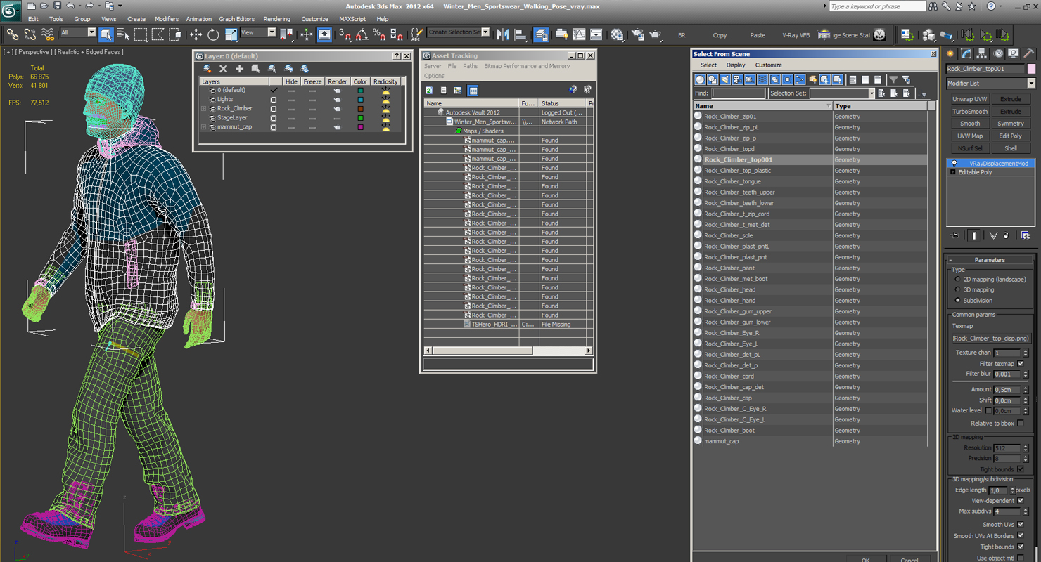Open Display menu in Select From Scene
This screenshot has width=1041, height=562.
(736, 65)
